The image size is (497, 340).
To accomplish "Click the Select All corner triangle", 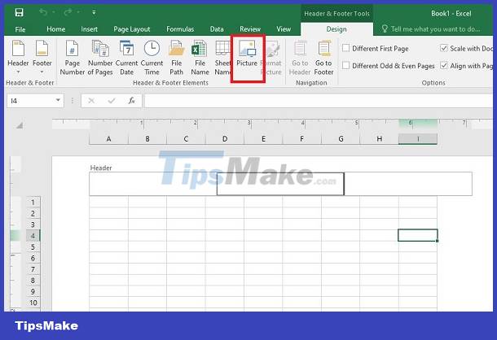I will coord(20,126).
